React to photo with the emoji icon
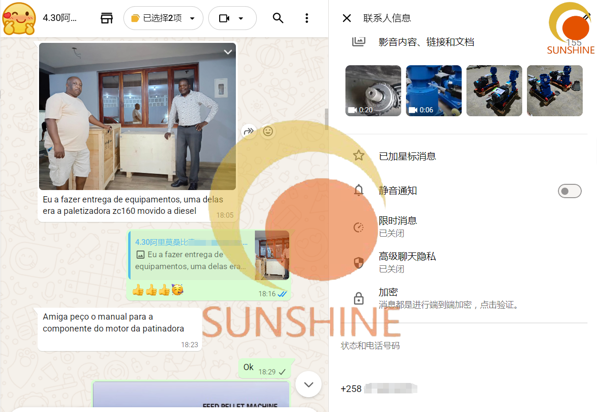This screenshot has height=412, width=597. (268, 131)
